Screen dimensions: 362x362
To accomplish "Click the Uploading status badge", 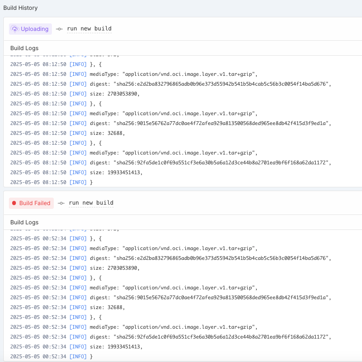I will 30,29.
